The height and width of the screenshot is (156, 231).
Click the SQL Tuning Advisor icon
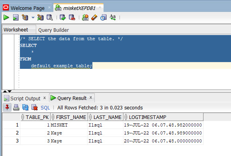tap(50, 18)
